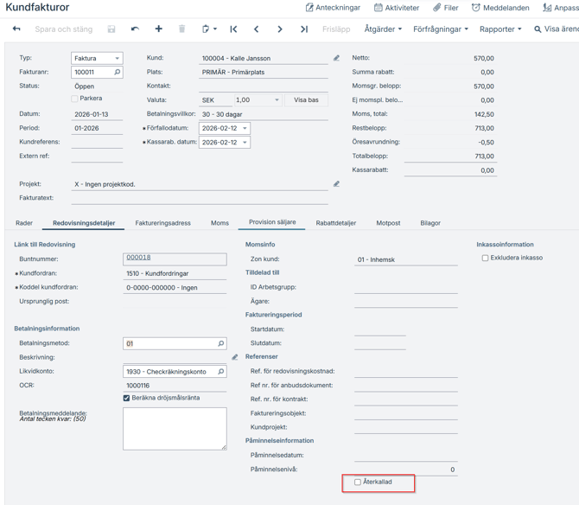Switch to the Rader tab
This screenshot has width=579, height=505.
24,223
